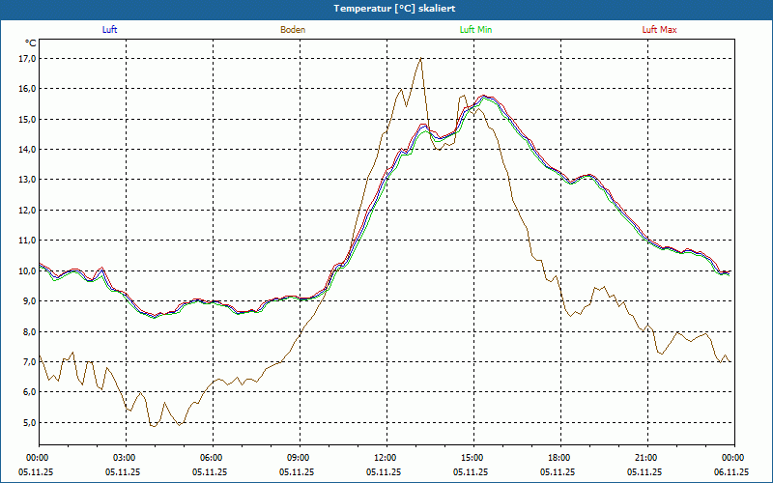This screenshot has height=483, width=773.
Task: Select the 17,0 y-axis label
Action: (x=26, y=58)
